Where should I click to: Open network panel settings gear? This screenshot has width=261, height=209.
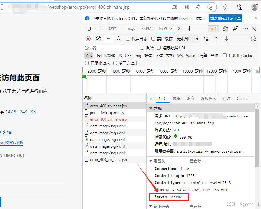click(x=254, y=39)
